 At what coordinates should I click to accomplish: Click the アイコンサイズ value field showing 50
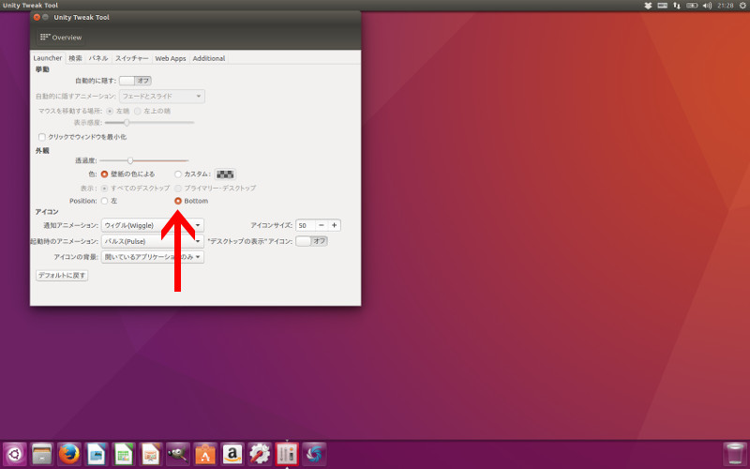click(306, 225)
